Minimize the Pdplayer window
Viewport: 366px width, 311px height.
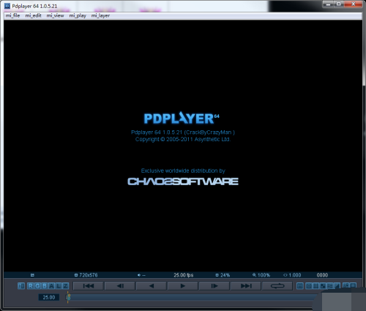coord(328,4)
